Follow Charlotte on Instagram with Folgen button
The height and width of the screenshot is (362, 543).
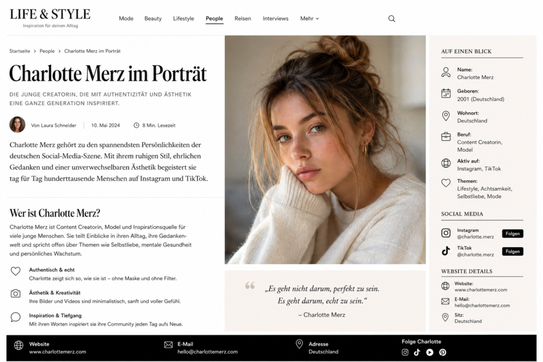coord(513,234)
